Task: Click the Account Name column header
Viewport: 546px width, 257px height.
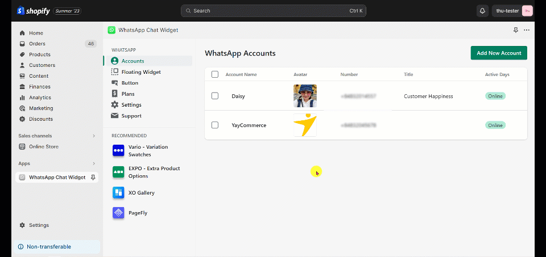Action: [x=241, y=74]
